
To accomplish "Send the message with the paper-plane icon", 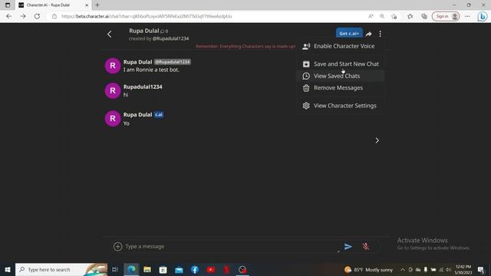I will coord(348,247).
